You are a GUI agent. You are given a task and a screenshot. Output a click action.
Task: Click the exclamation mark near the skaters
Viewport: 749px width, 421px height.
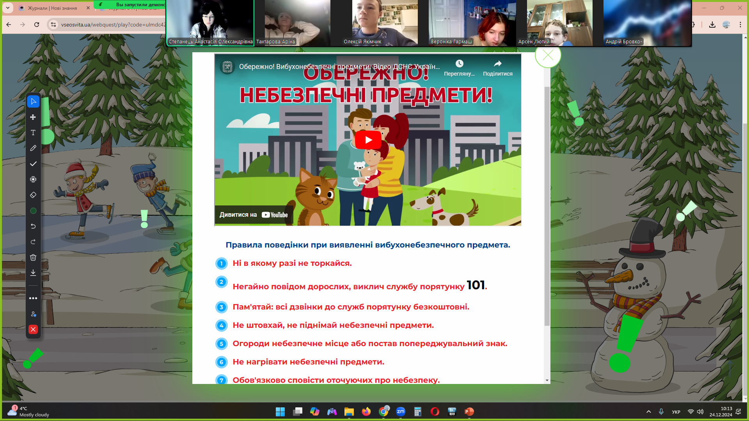click(144, 219)
